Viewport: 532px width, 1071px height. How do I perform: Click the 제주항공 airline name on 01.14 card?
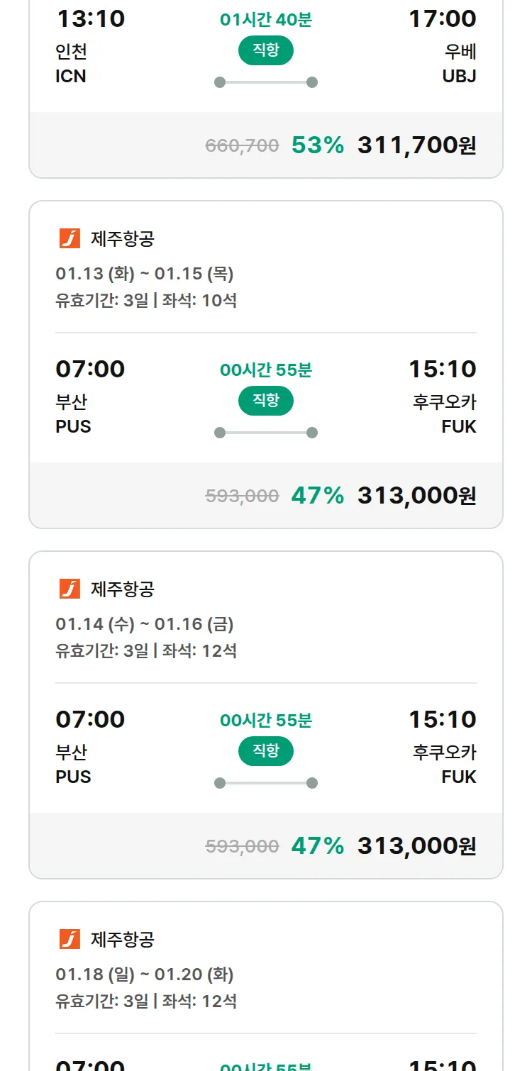(122, 589)
